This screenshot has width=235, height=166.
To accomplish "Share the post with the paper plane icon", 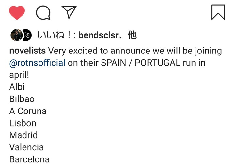I will pyautogui.click(x=69, y=12).
